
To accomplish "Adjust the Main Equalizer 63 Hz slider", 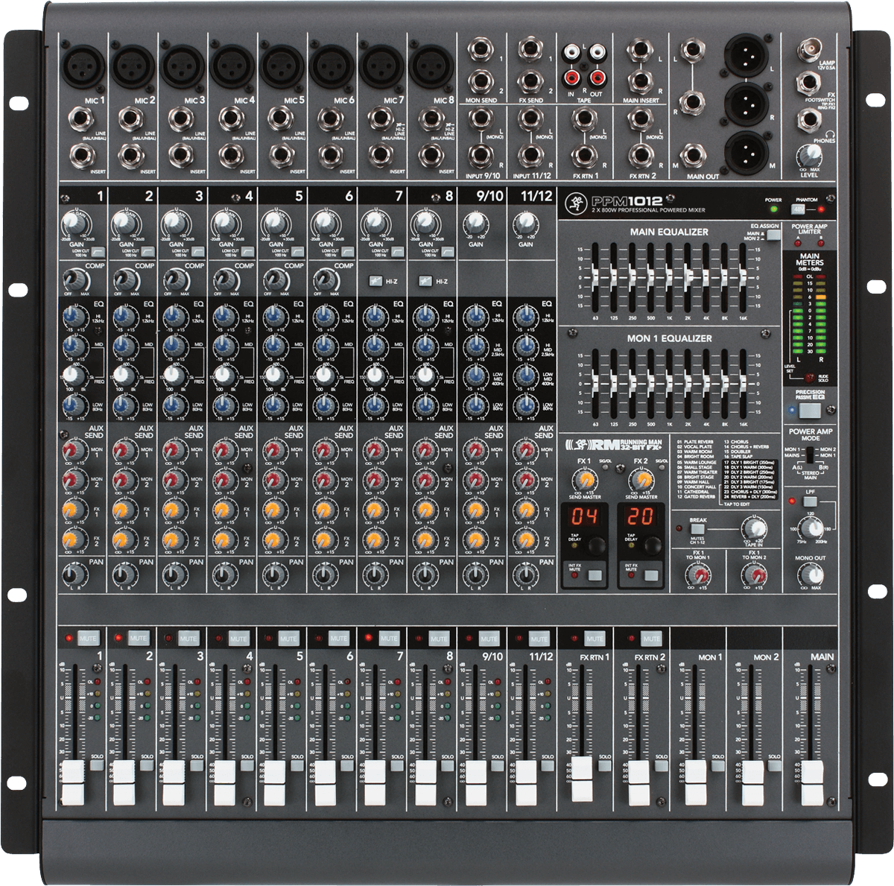I will [x=595, y=277].
